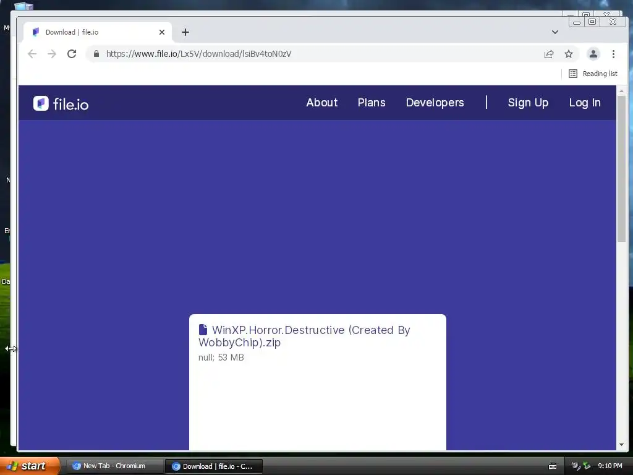Click the 9:10 PM taskbar clock
Viewport: 633px width, 475px height.
tap(610, 466)
